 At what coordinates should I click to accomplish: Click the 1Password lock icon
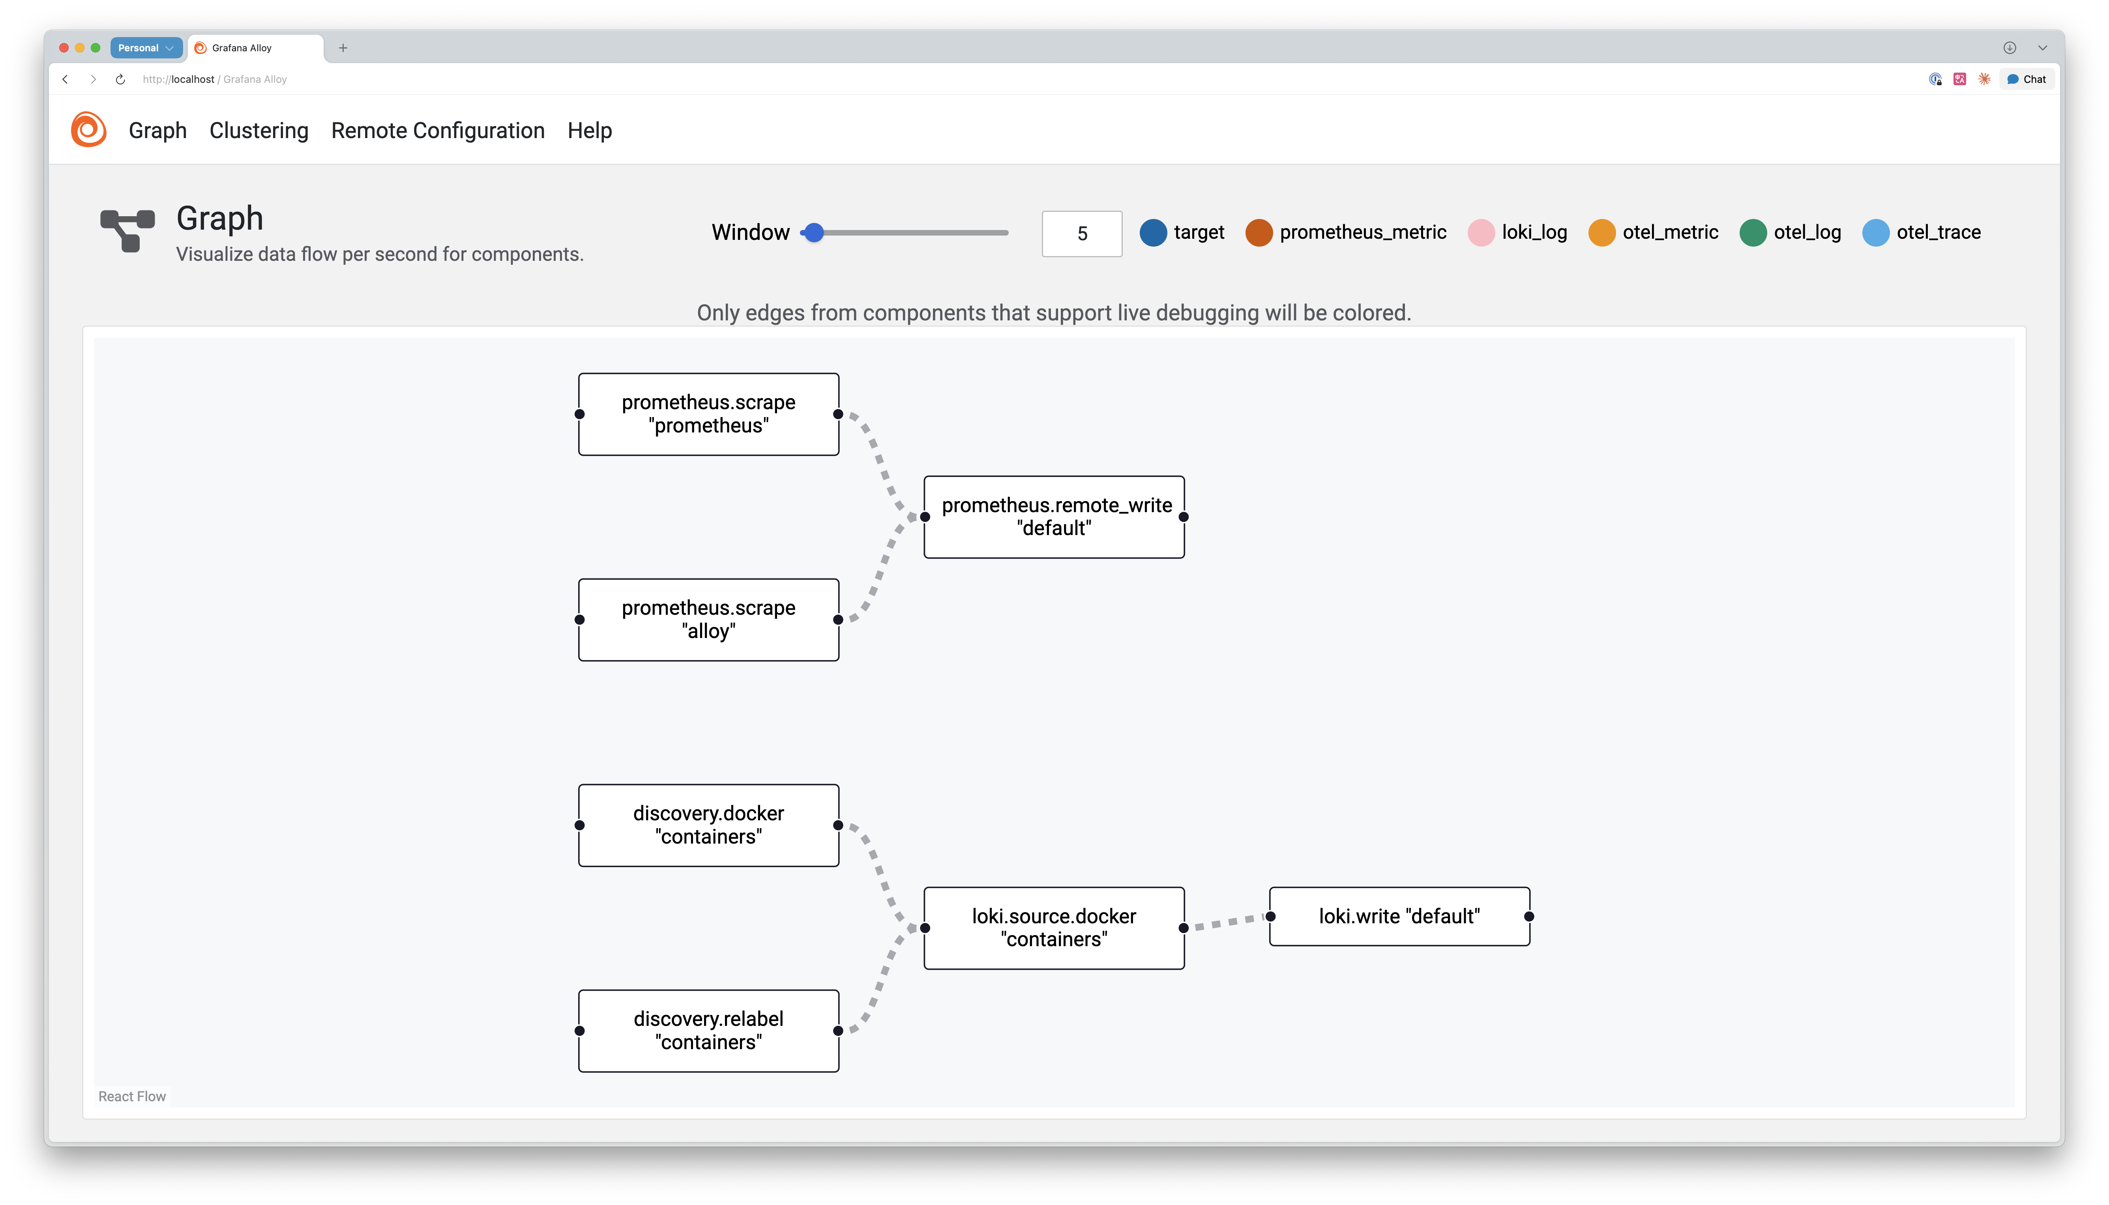(x=1935, y=79)
